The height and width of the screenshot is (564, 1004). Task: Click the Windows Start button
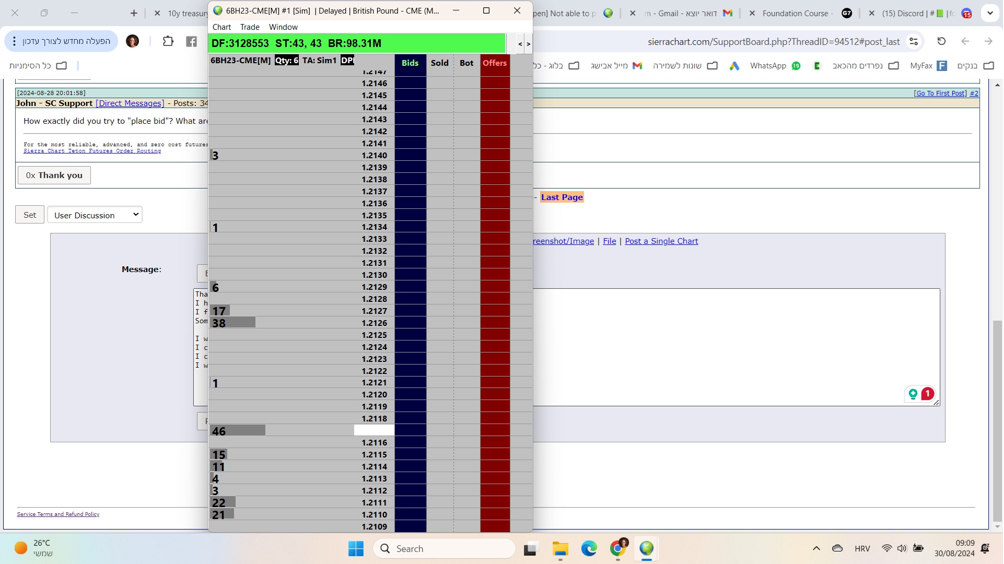[356, 549]
